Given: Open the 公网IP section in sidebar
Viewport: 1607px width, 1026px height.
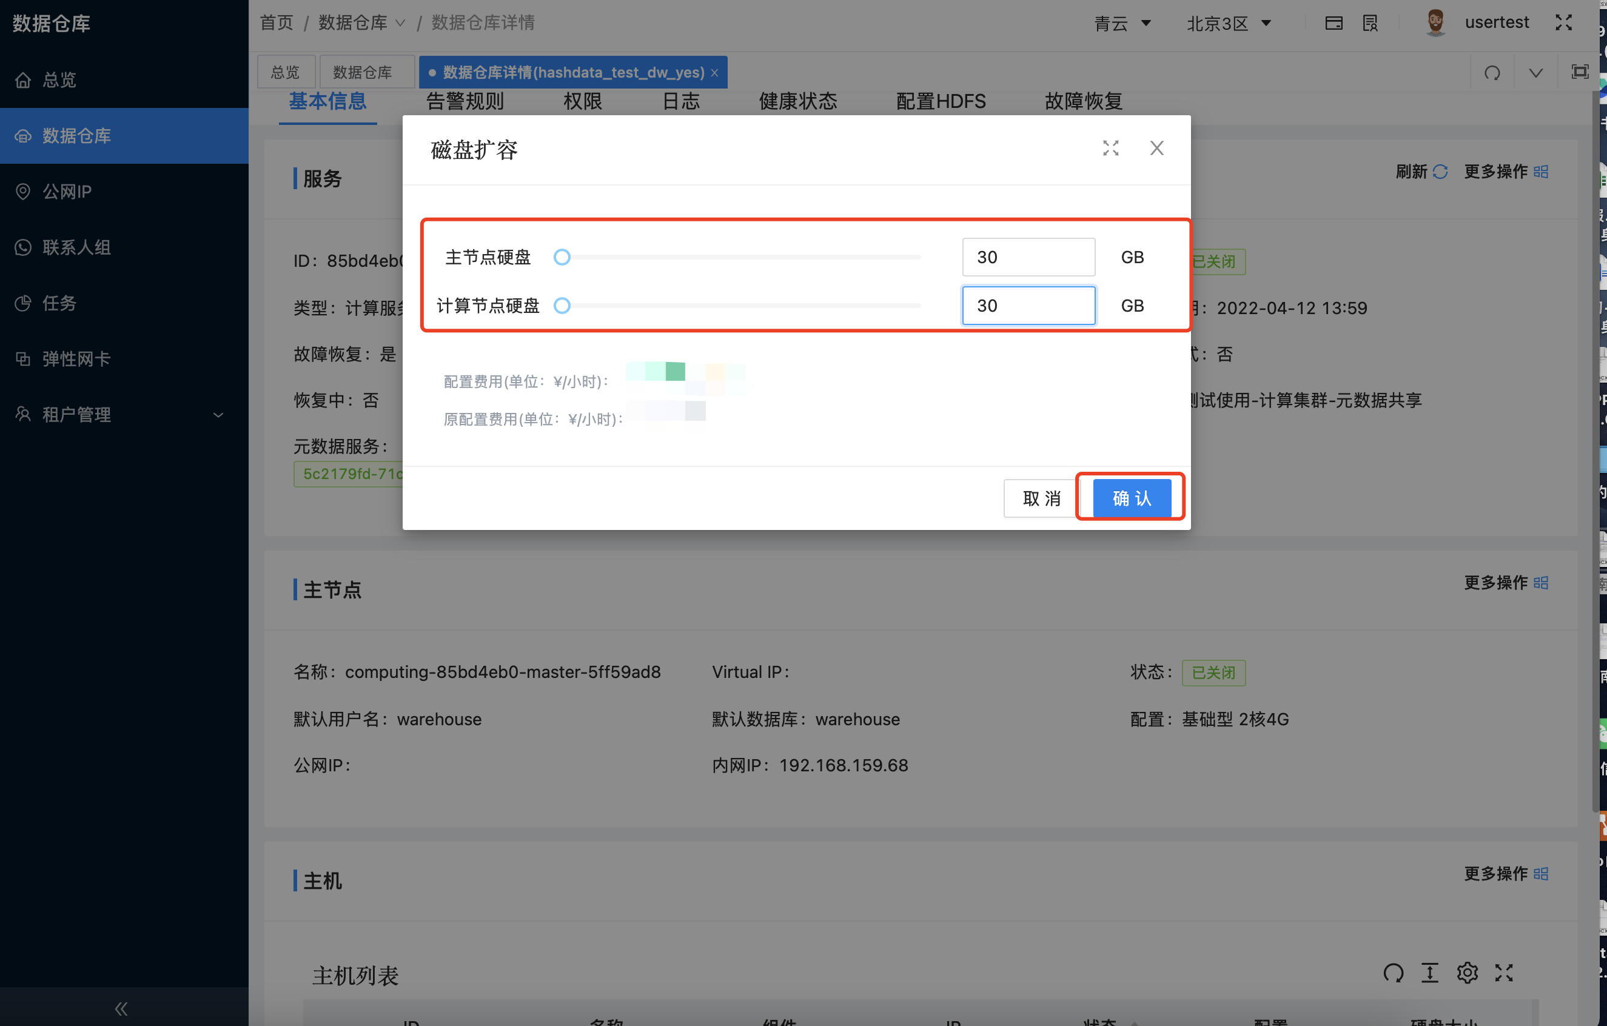Looking at the screenshot, I should (67, 192).
